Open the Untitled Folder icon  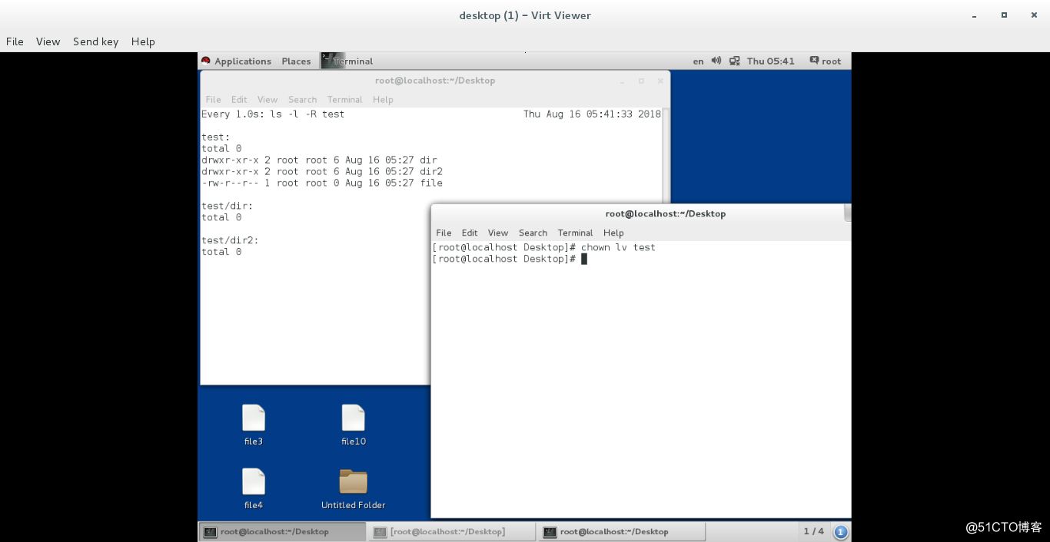(x=353, y=482)
